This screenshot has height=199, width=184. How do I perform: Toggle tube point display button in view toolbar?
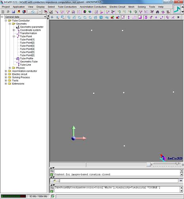[x=124, y=17]
